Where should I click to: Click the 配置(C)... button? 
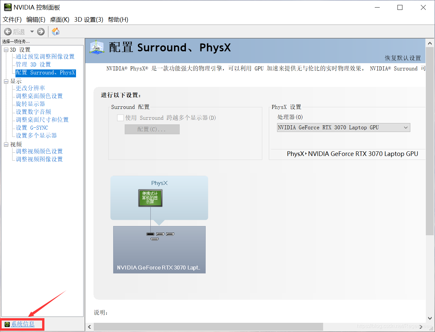152,129
